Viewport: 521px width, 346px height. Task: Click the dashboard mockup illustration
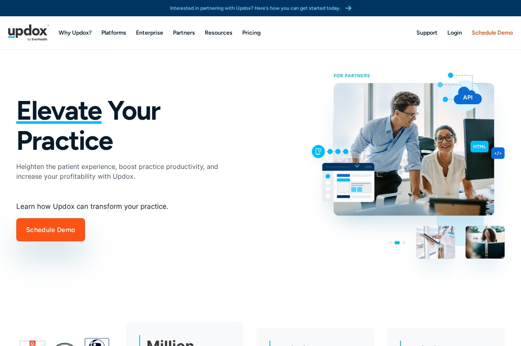(348, 182)
